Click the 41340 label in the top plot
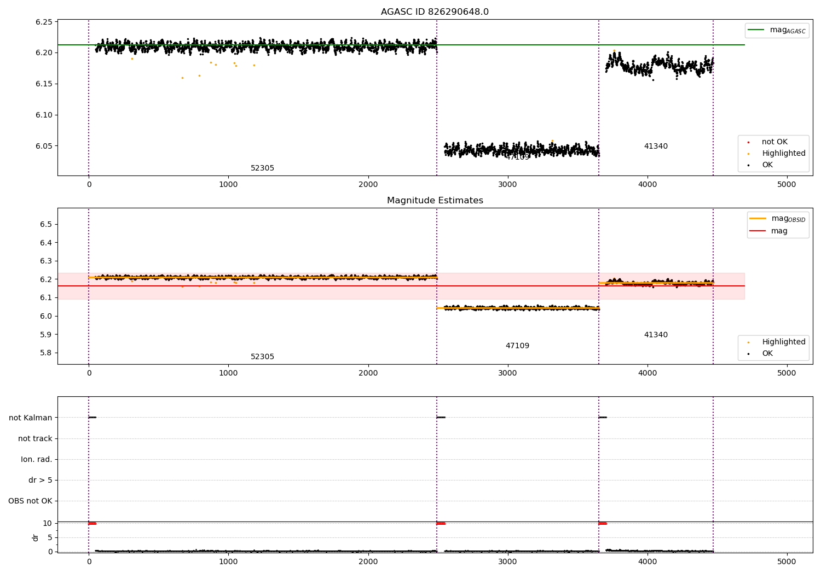821x574 pixels. point(656,147)
